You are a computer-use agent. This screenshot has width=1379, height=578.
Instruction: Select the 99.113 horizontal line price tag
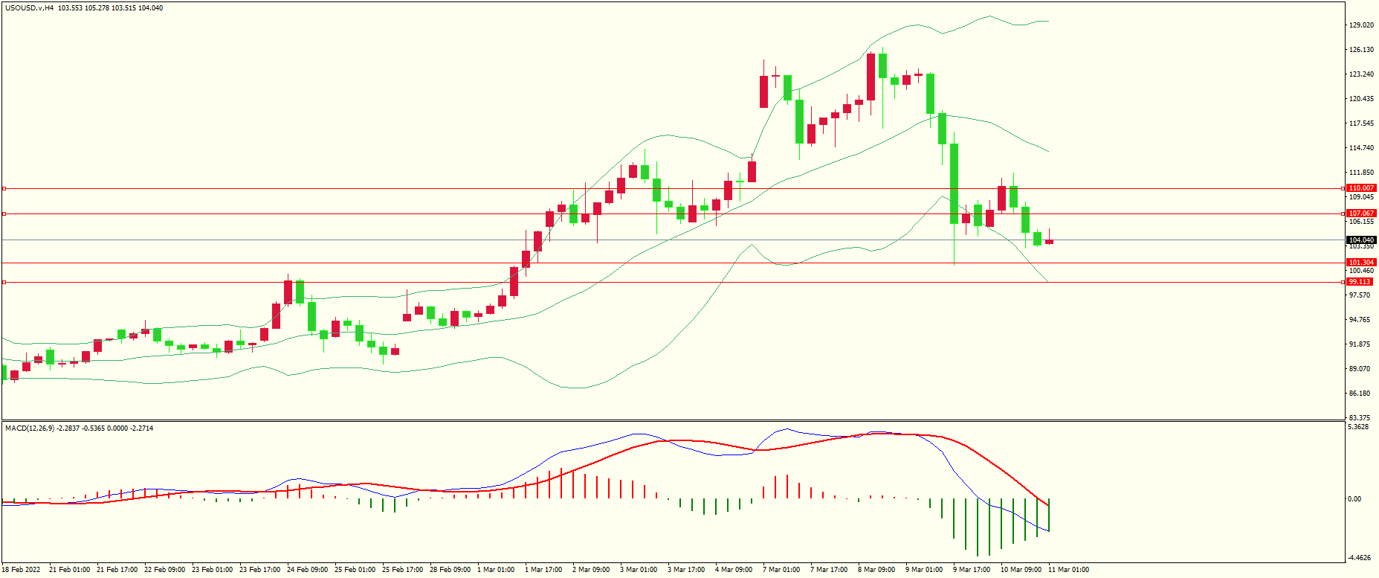1360,282
